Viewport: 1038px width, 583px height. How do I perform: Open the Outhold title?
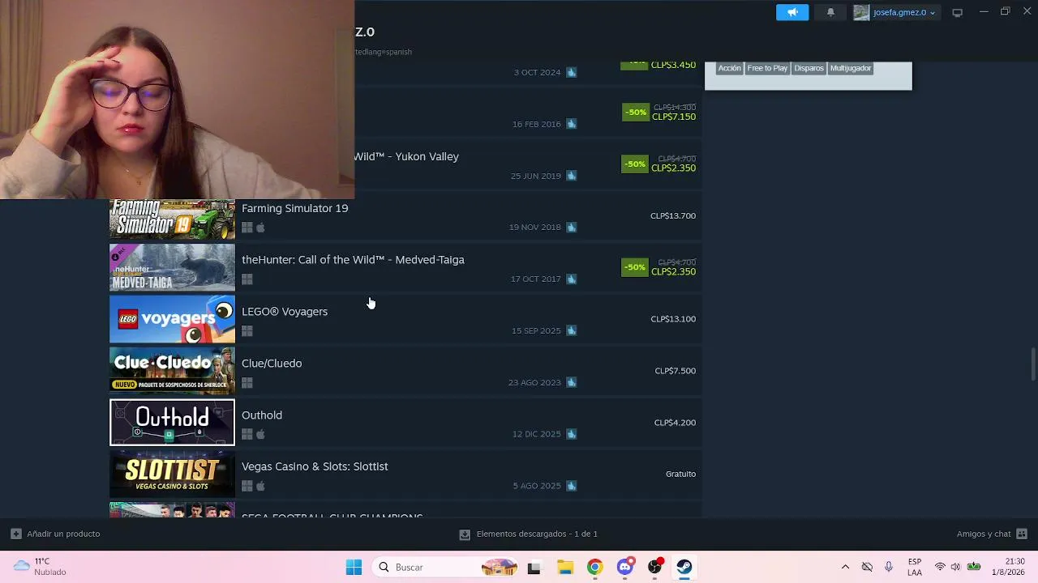(262, 415)
